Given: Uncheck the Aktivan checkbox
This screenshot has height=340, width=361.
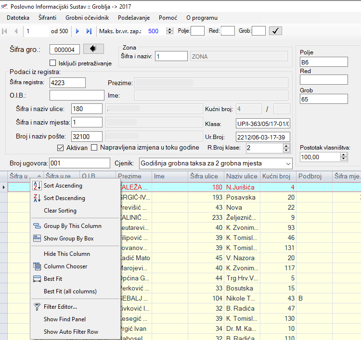Looking at the screenshot, I should point(61,148).
